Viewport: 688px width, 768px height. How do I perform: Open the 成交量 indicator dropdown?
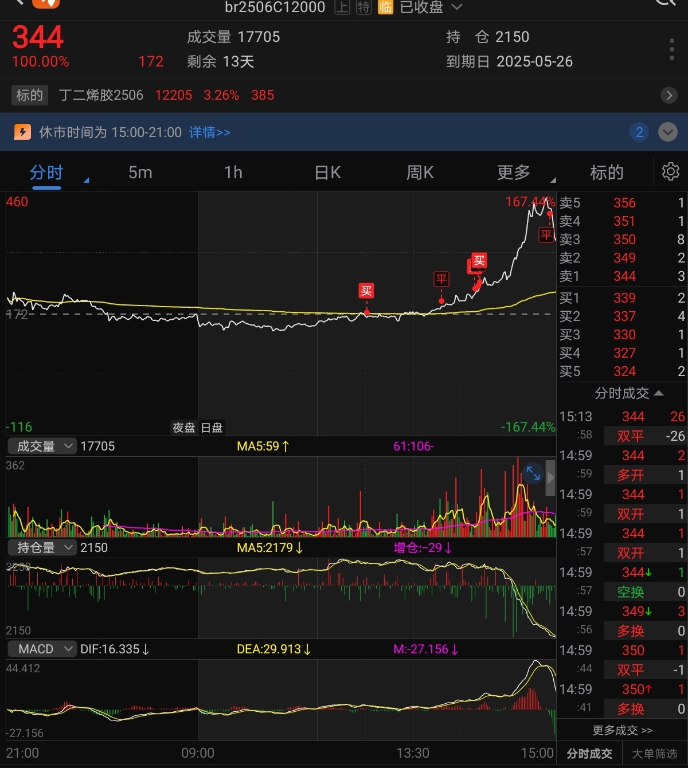point(42,446)
